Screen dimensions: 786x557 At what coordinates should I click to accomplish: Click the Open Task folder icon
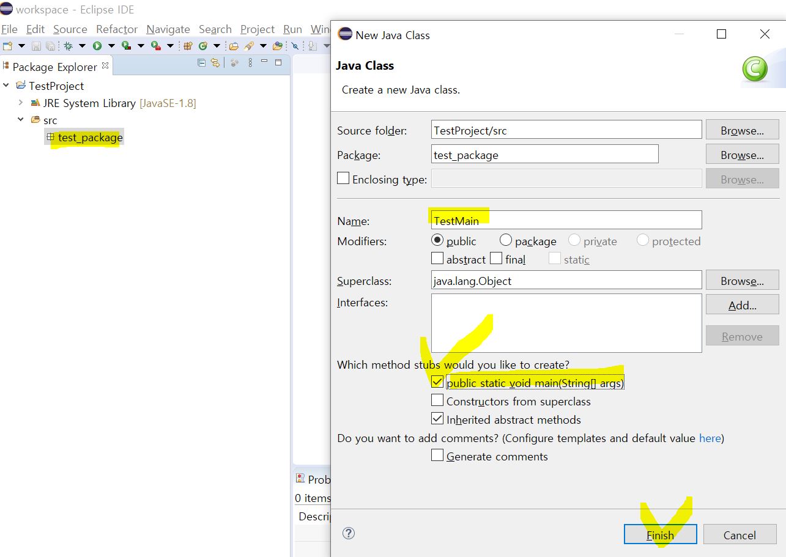pos(278,46)
